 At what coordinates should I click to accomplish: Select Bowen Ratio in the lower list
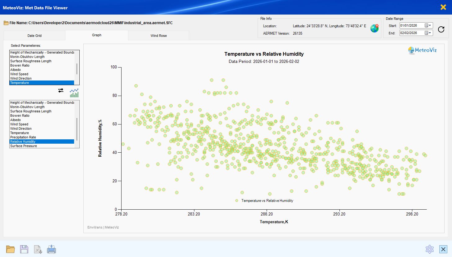pos(42,115)
